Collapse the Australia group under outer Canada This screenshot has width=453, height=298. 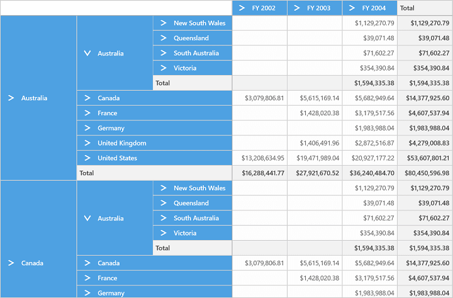[87, 218]
